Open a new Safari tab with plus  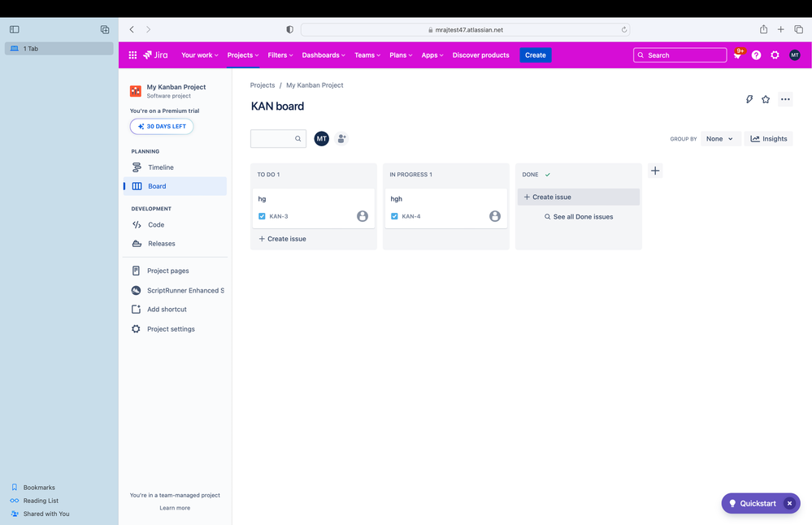pyautogui.click(x=780, y=29)
